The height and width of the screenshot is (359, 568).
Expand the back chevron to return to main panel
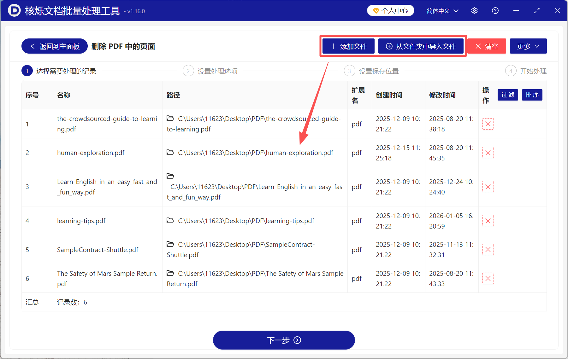(32, 46)
